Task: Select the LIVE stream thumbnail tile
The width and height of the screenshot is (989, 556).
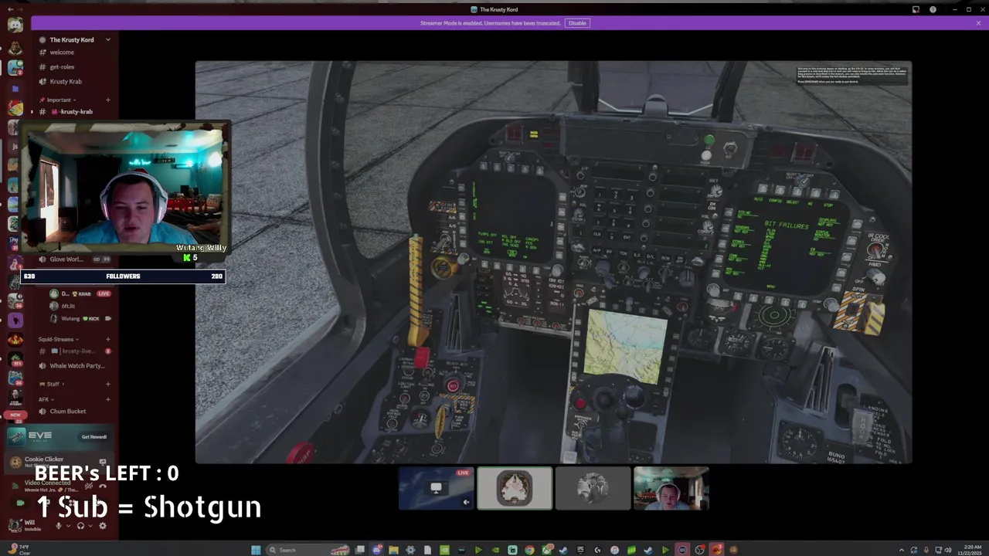Action: pos(437,488)
